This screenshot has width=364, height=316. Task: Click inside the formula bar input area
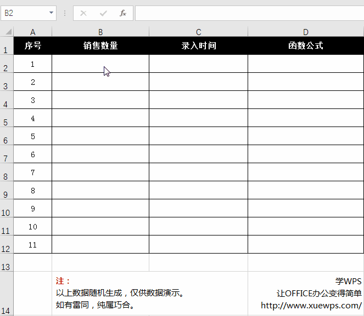[x=247, y=13]
